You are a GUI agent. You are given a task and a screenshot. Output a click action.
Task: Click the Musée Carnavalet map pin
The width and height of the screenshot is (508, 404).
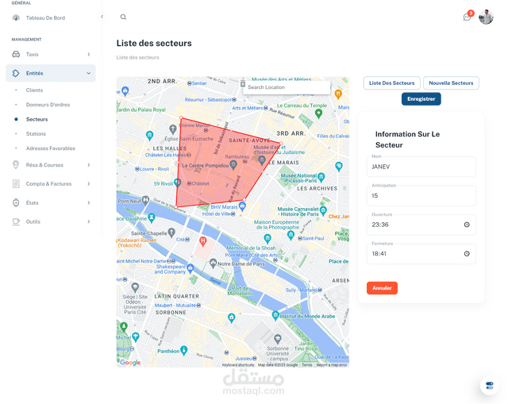323,211
